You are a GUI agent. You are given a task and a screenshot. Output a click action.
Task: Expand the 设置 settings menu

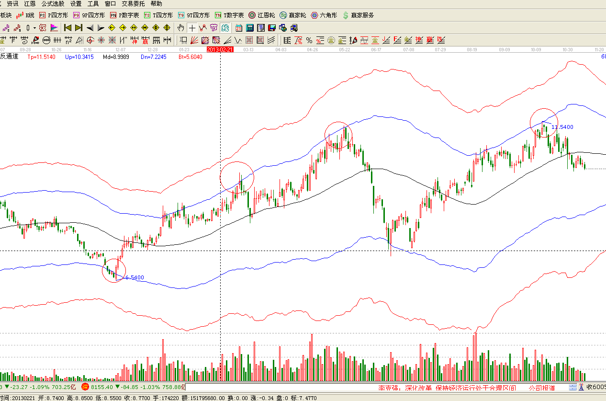[76, 4]
